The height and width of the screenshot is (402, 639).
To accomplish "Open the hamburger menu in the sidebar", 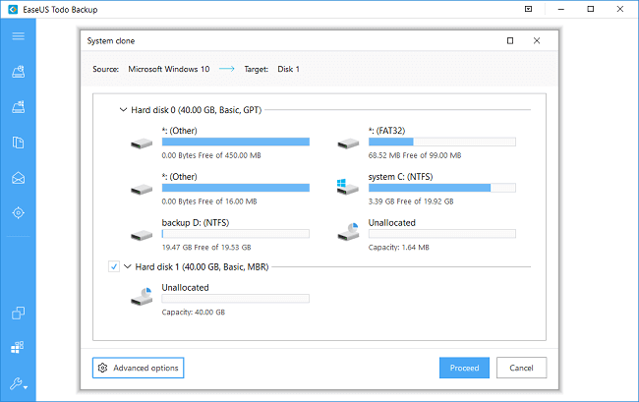I will pos(18,36).
